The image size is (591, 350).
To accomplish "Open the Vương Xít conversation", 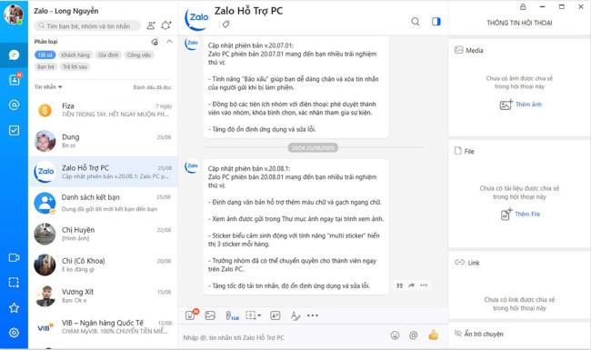I will pyautogui.click(x=103, y=295).
